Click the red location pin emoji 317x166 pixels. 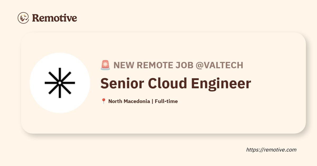pyautogui.click(x=104, y=101)
